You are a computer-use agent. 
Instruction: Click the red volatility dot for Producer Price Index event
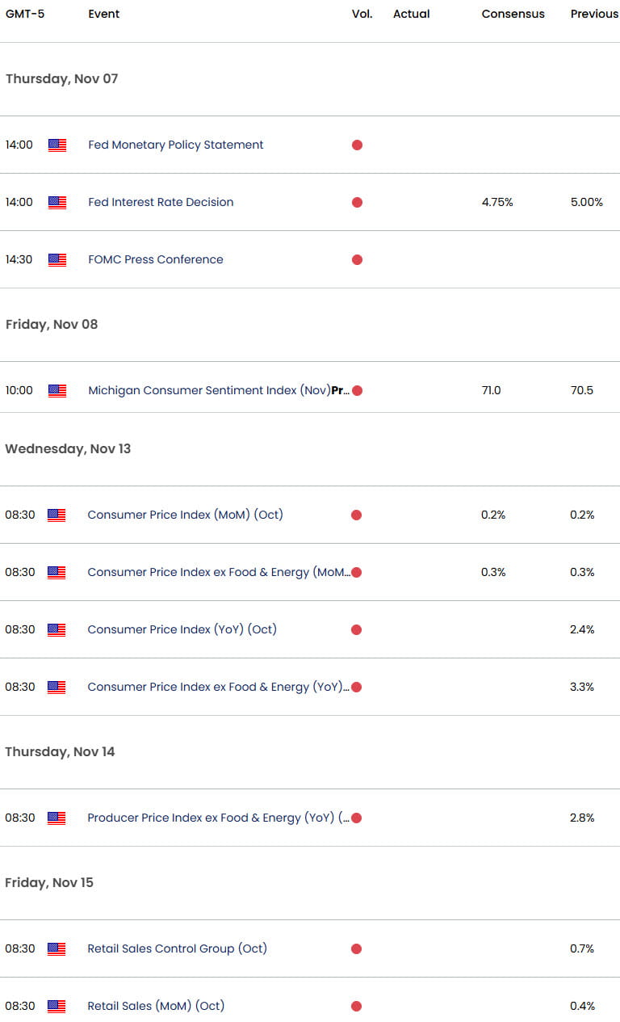[x=357, y=818]
